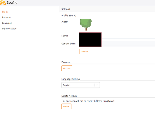Open the Profile sidebar section
This screenshot has height=133, width=155.
(x=5, y=12)
